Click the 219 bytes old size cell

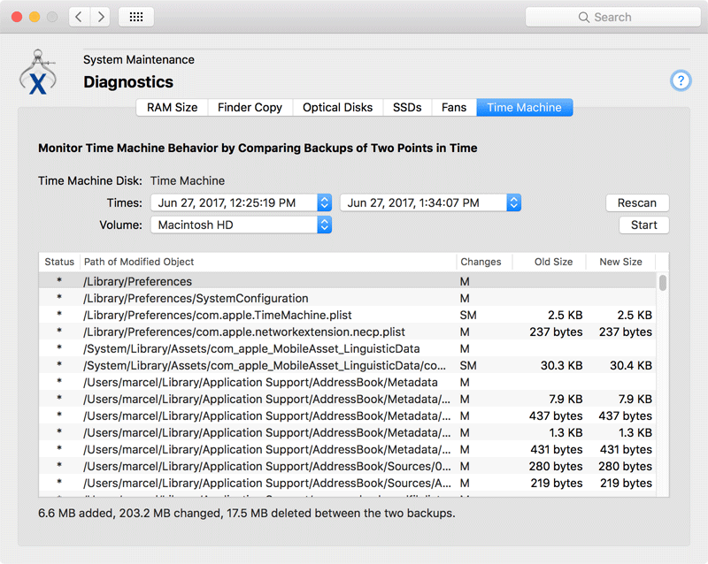(x=557, y=483)
